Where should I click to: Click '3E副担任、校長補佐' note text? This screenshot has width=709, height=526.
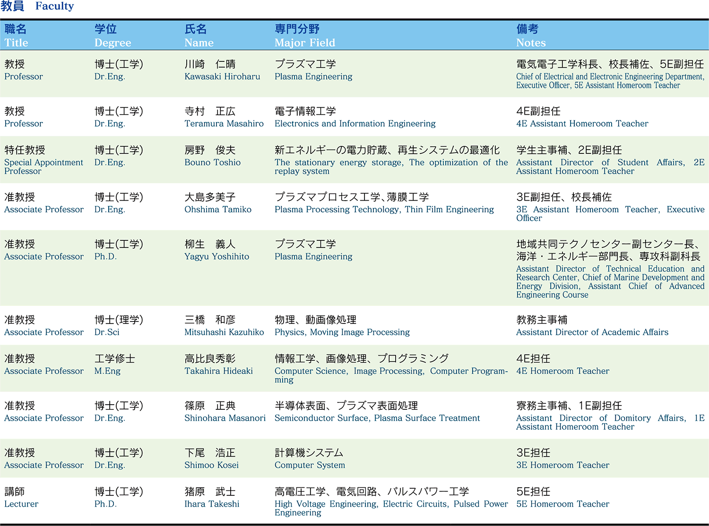click(564, 197)
